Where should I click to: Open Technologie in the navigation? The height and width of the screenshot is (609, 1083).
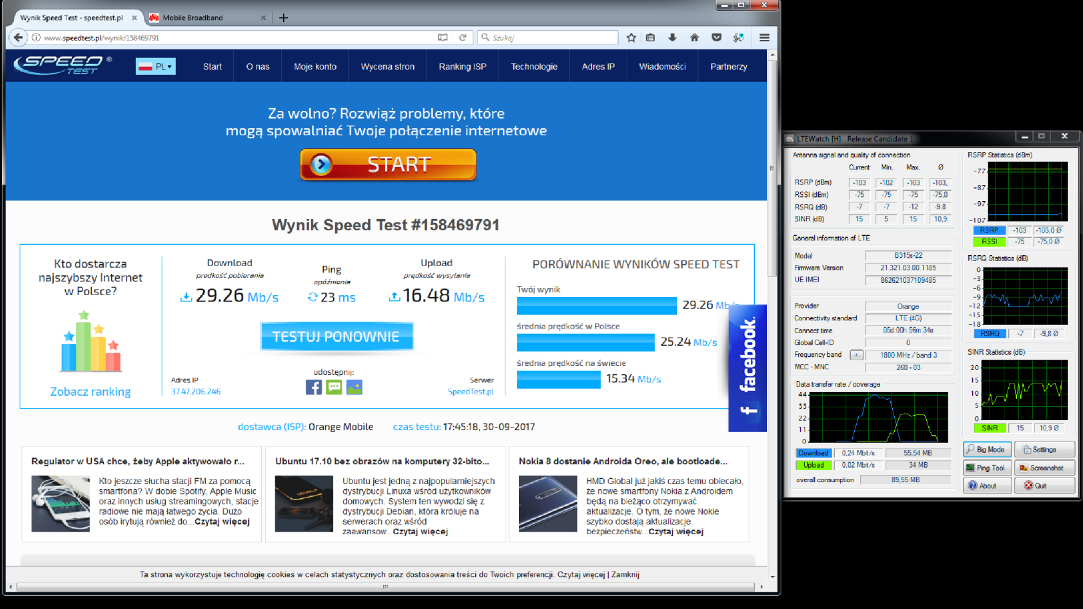534,66
